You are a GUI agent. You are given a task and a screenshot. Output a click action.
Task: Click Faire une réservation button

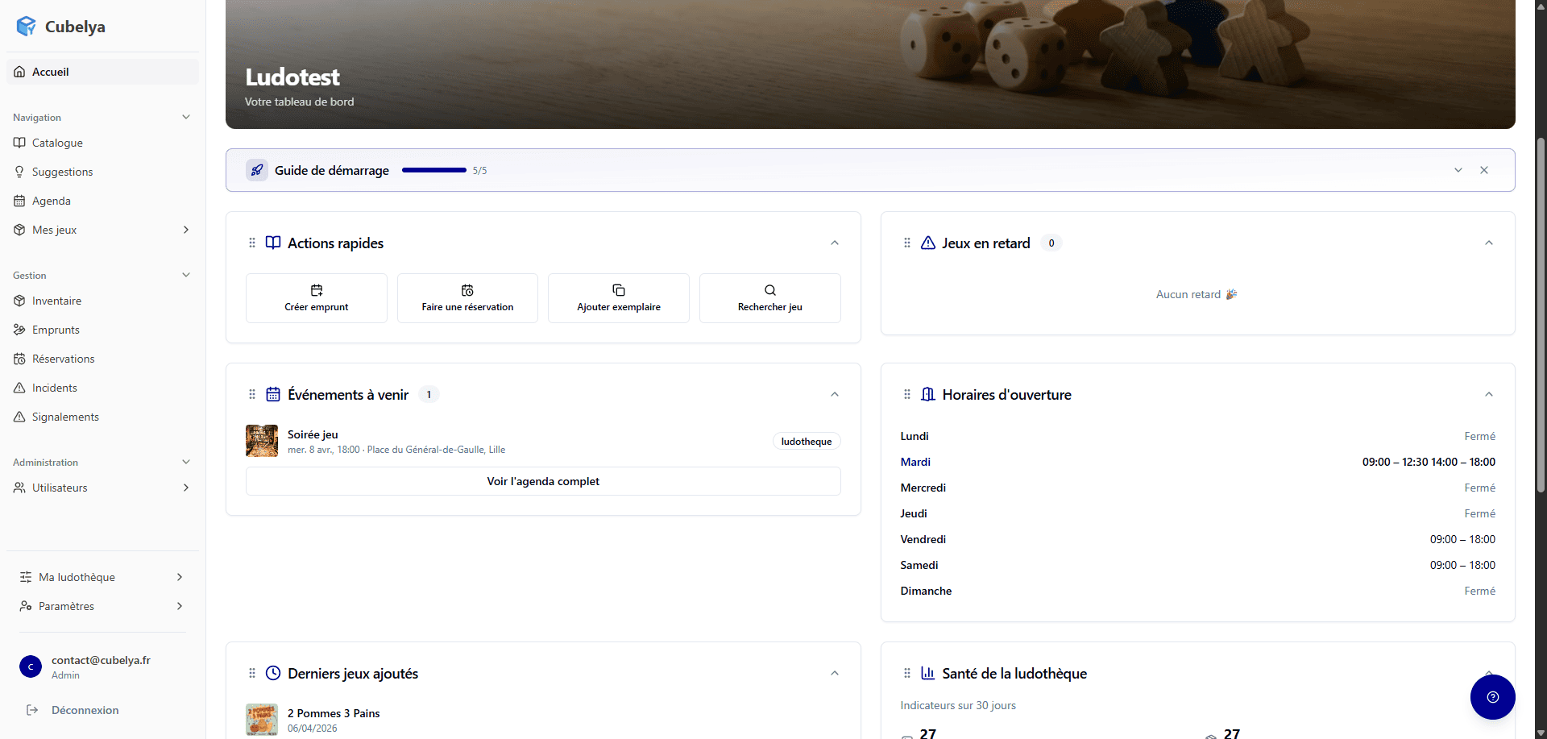pos(467,298)
